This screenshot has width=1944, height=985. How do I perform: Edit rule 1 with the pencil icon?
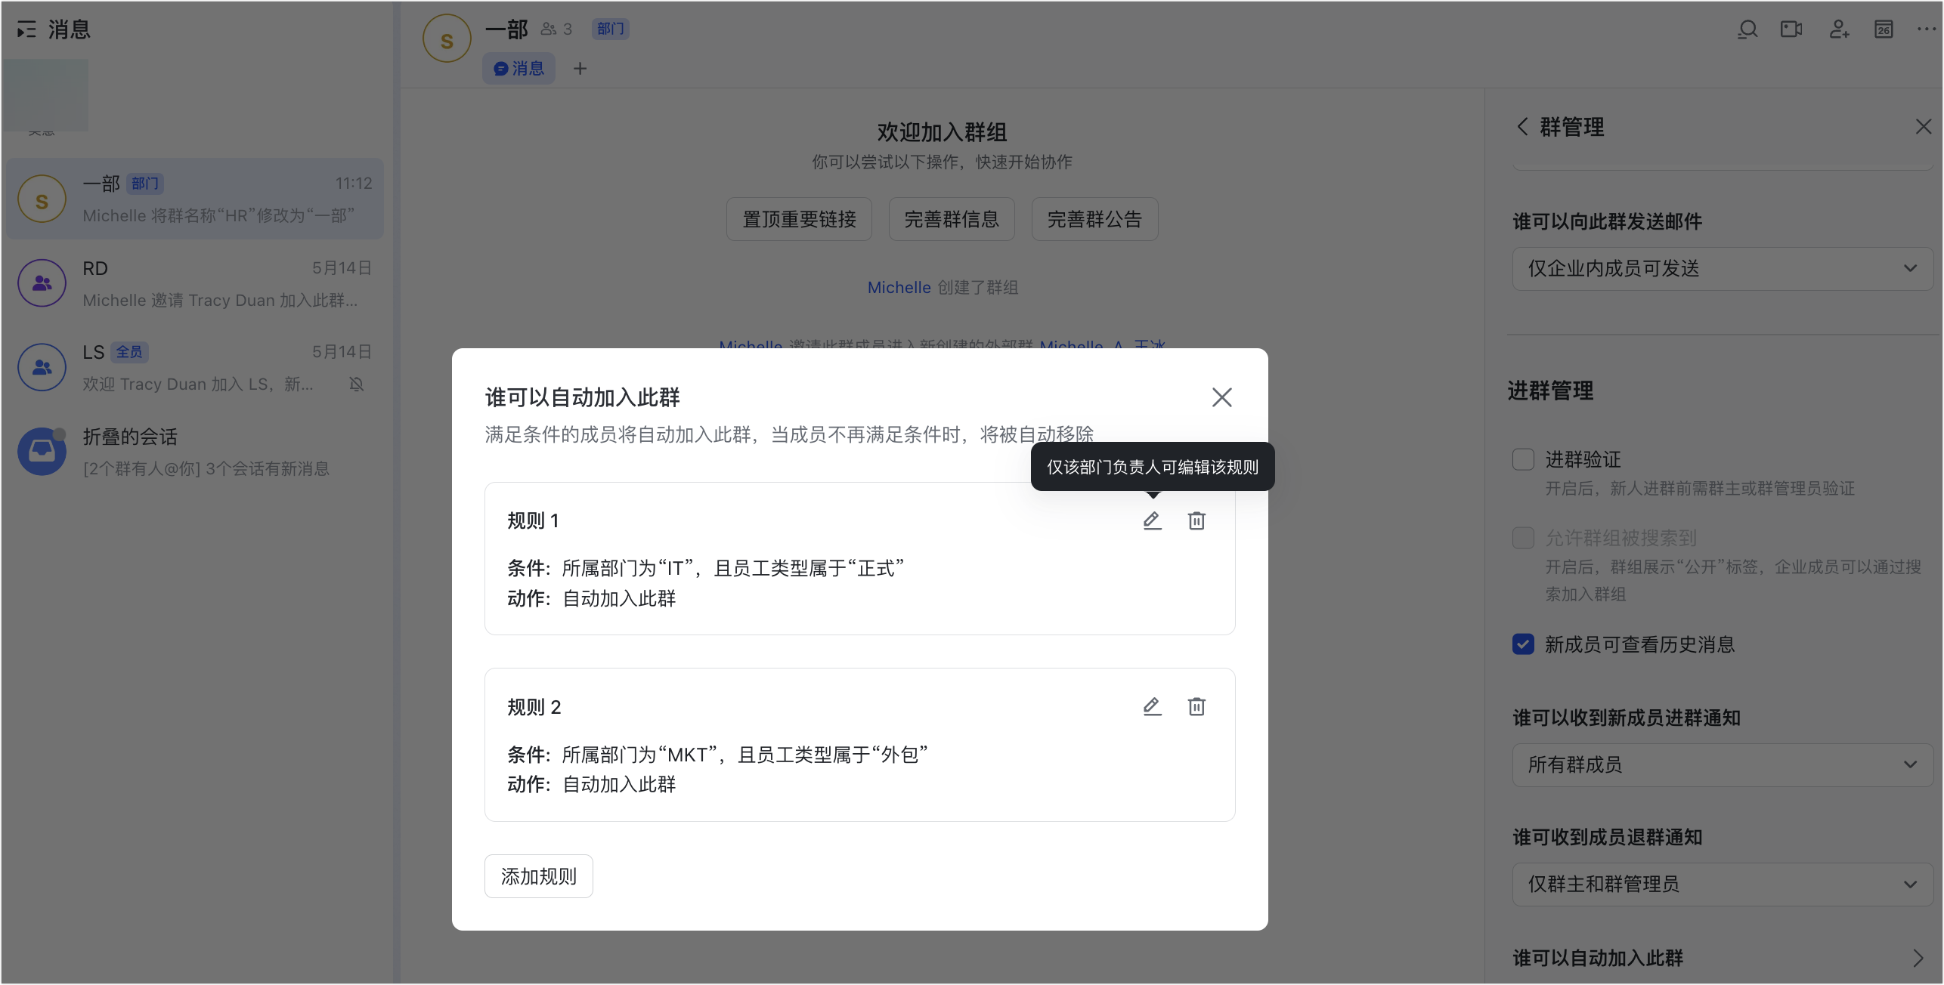tap(1152, 520)
